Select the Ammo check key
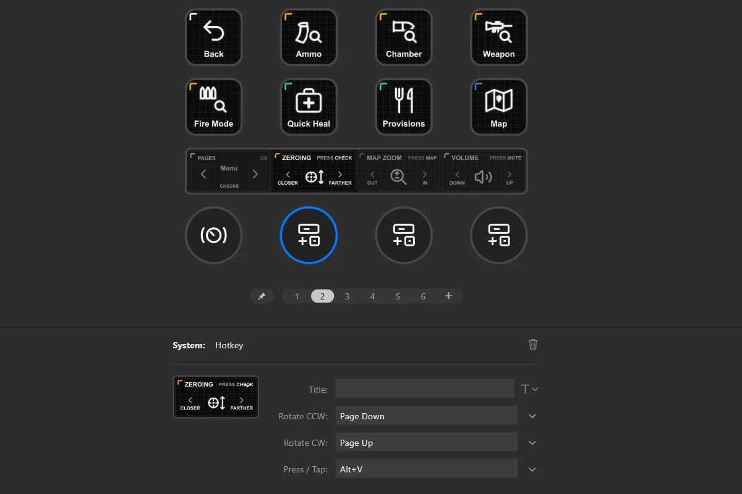This screenshot has width=742, height=494. point(309,37)
